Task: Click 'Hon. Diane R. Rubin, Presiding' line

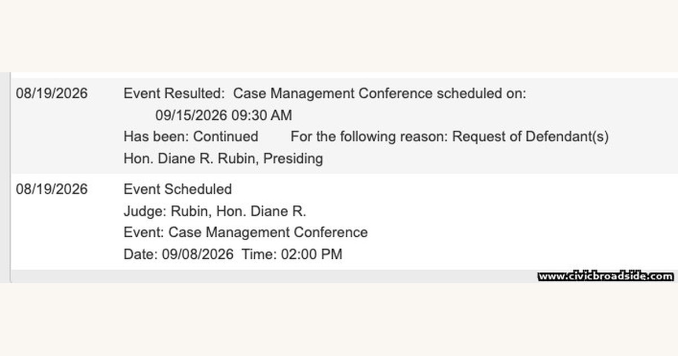Action: [x=223, y=159]
